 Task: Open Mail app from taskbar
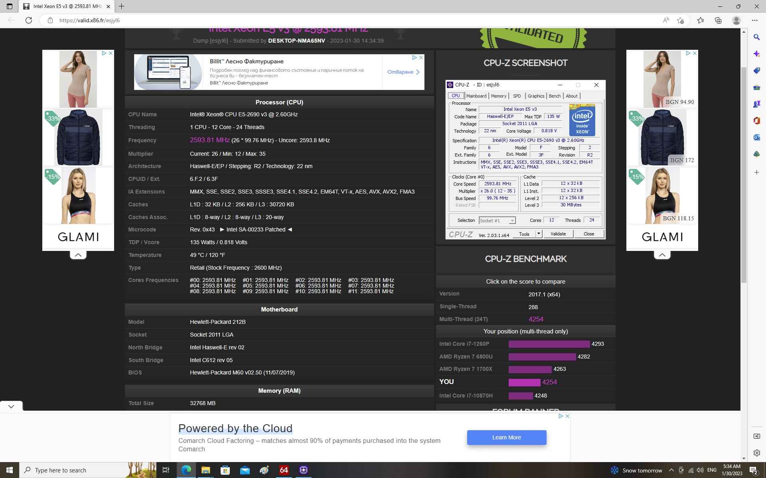pyautogui.click(x=245, y=470)
